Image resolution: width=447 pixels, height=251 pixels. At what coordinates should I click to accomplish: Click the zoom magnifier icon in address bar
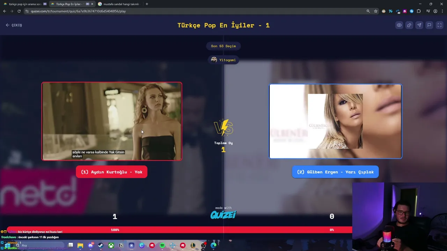(368, 11)
